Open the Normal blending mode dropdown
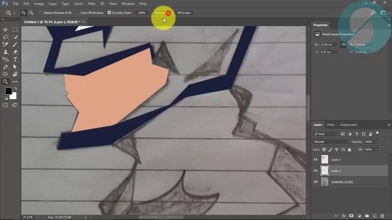This screenshot has height=220, width=392. [x=331, y=142]
